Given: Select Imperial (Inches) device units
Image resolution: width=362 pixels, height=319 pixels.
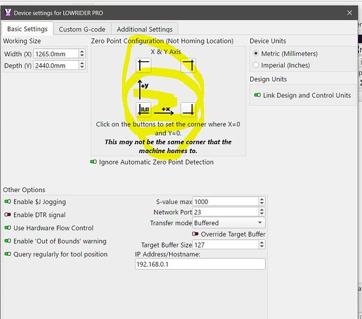Looking at the screenshot, I should click(255, 65).
